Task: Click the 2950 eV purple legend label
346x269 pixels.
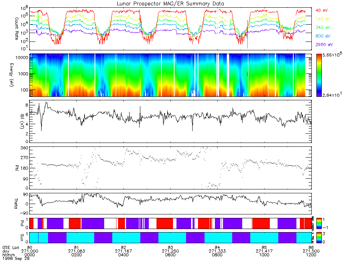Action: click(324, 45)
